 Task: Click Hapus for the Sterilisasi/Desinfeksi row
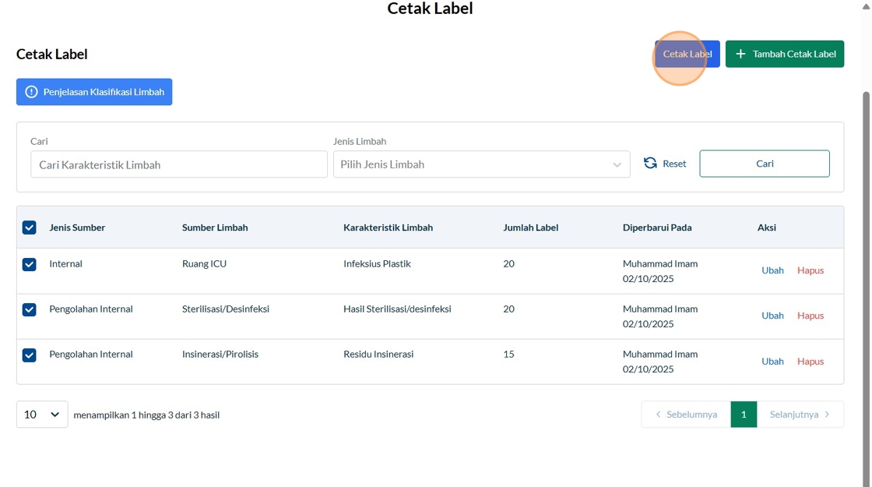coord(810,316)
